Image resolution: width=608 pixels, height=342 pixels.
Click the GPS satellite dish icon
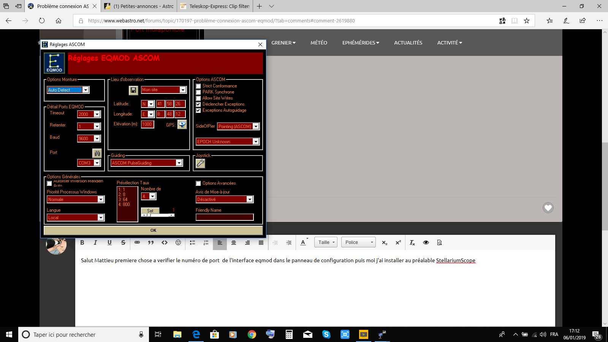[182, 124]
